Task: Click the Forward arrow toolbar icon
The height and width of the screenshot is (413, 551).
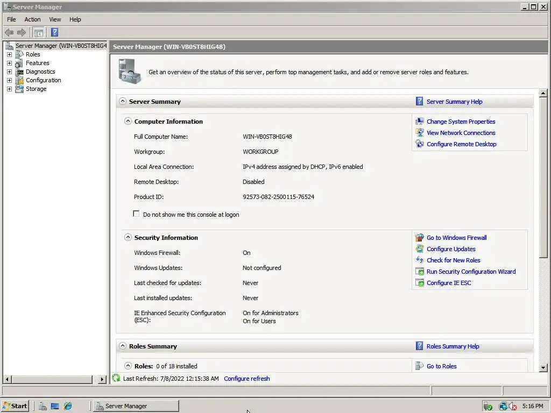Action: pos(22,33)
